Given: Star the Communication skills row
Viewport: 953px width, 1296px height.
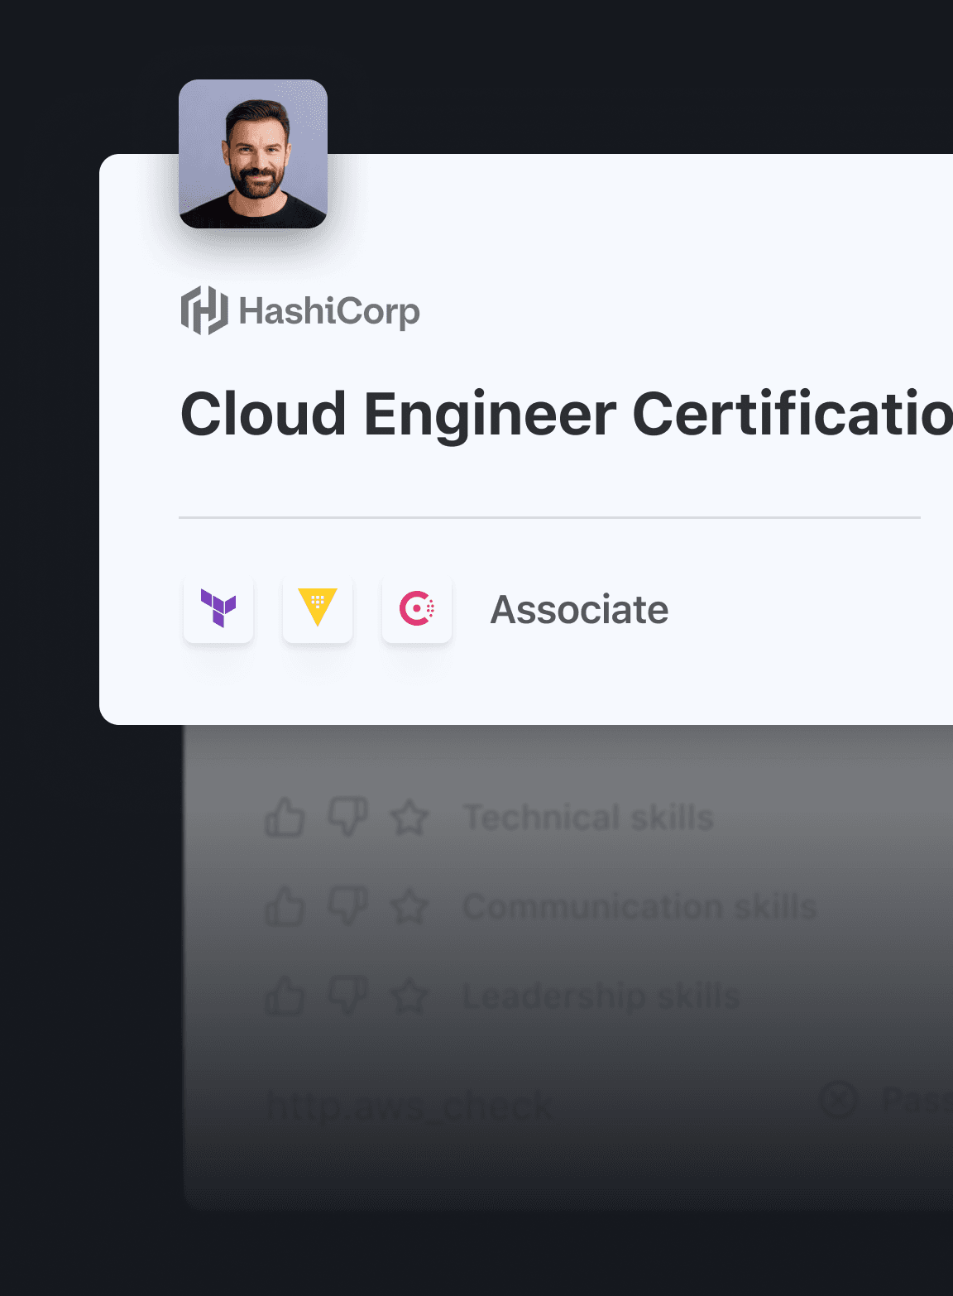Looking at the screenshot, I should [x=409, y=907].
